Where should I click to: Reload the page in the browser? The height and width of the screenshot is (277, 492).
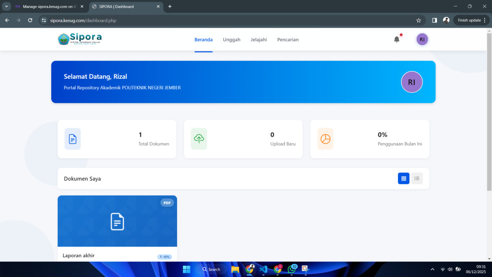(x=30, y=20)
